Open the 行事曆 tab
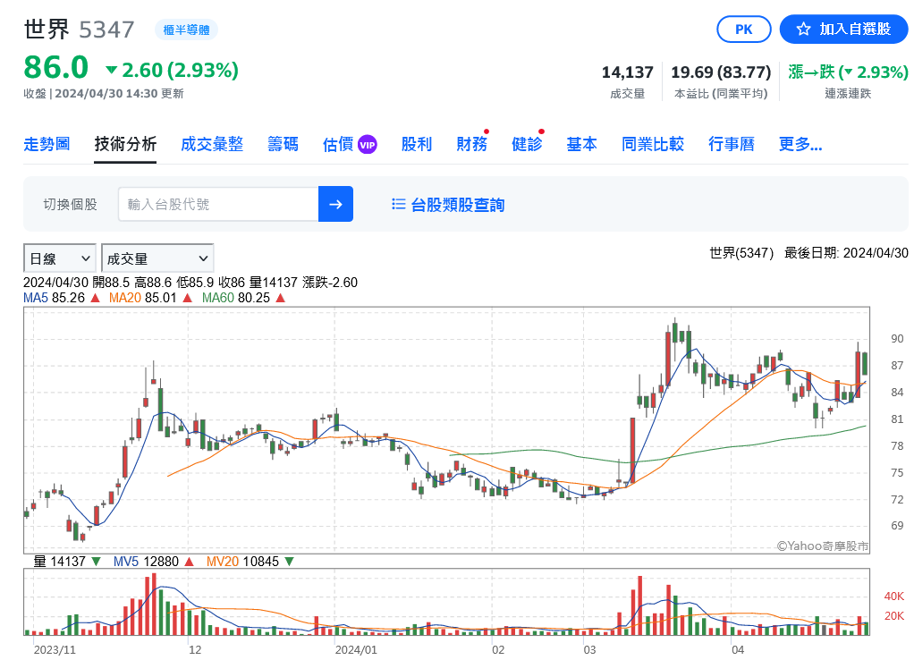This screenshot has width=914, height=660. pyautogui.click(x=731, y=144)
